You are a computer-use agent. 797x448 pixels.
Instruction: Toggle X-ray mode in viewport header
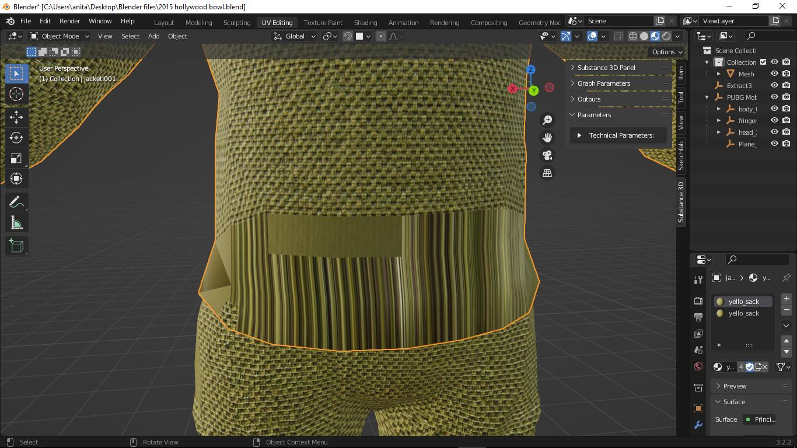pos(618,36)
